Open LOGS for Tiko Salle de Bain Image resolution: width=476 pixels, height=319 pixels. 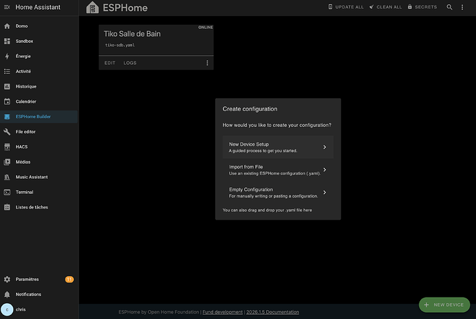click(x=130, y=63)
